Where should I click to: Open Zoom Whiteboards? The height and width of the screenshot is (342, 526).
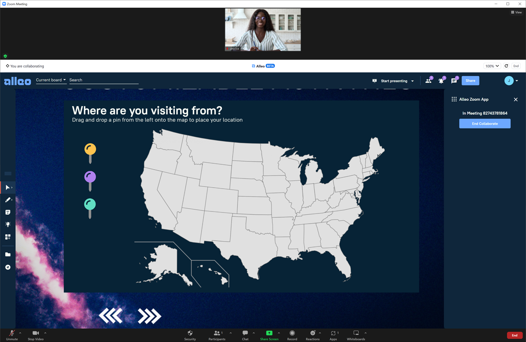coord(356,335)
